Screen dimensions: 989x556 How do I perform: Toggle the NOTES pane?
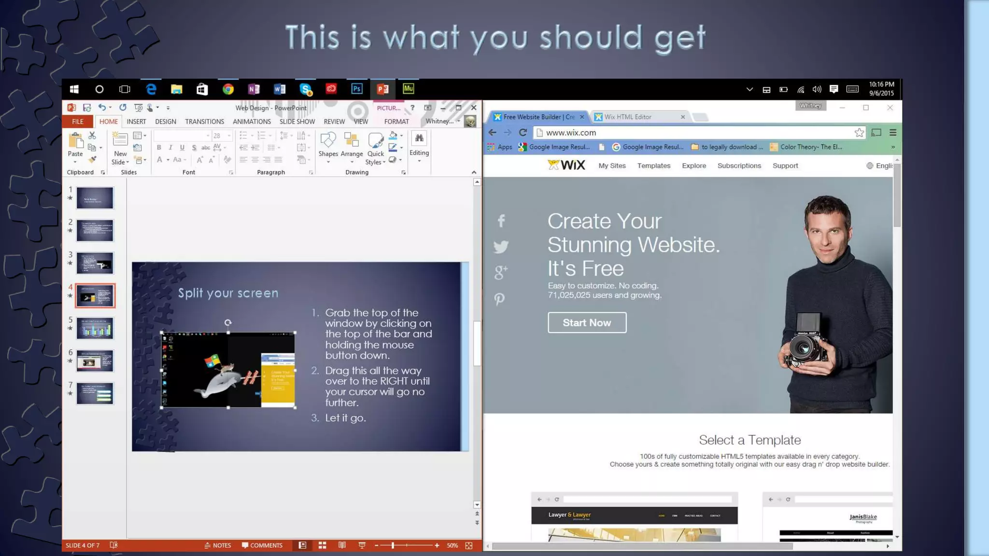217,545
